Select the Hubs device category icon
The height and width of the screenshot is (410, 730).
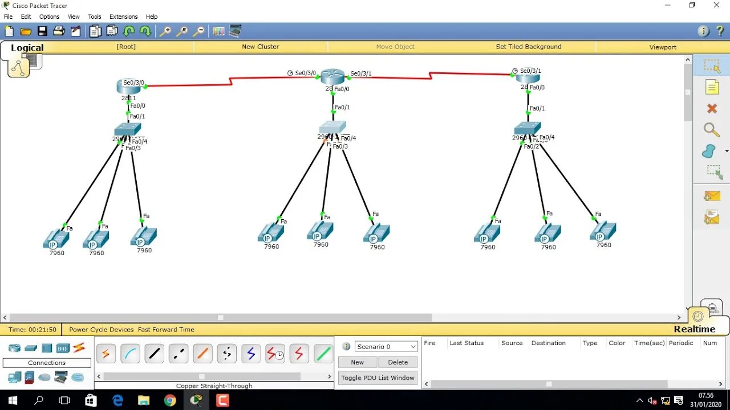pos(47,348)
